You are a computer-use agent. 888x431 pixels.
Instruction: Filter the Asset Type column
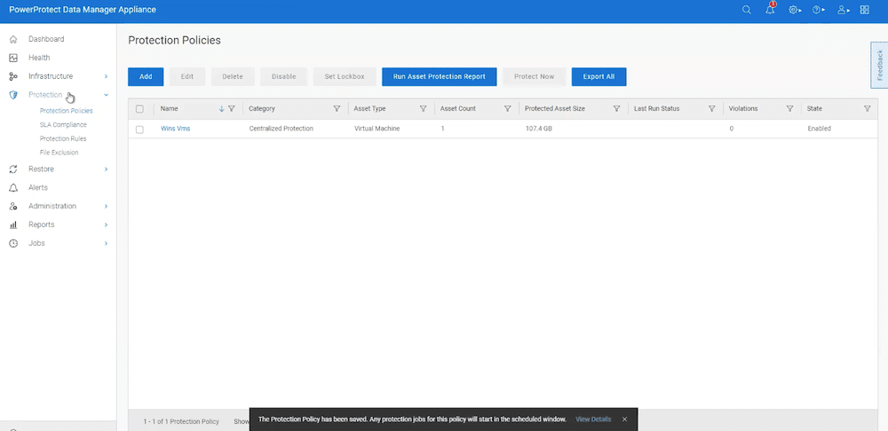click(x=423, y=108)
